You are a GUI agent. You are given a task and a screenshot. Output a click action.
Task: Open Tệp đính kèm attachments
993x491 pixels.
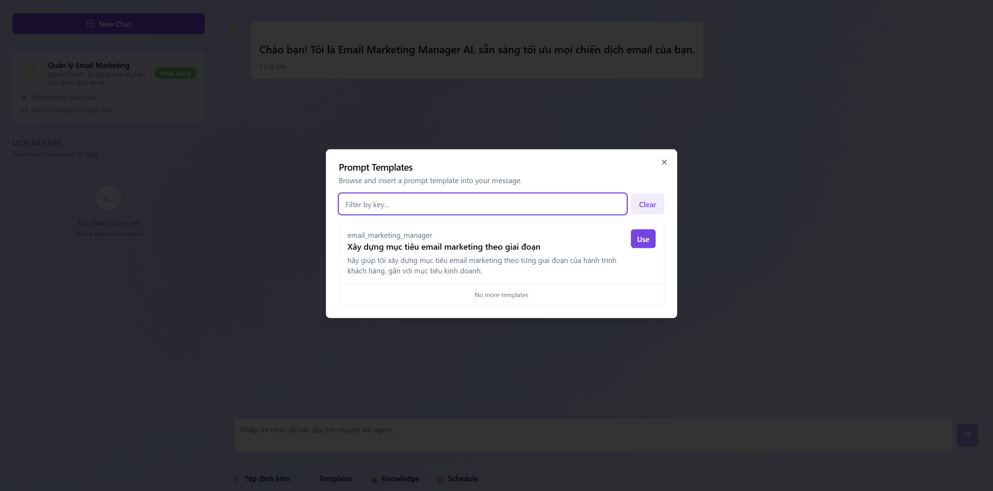(262, 479)
